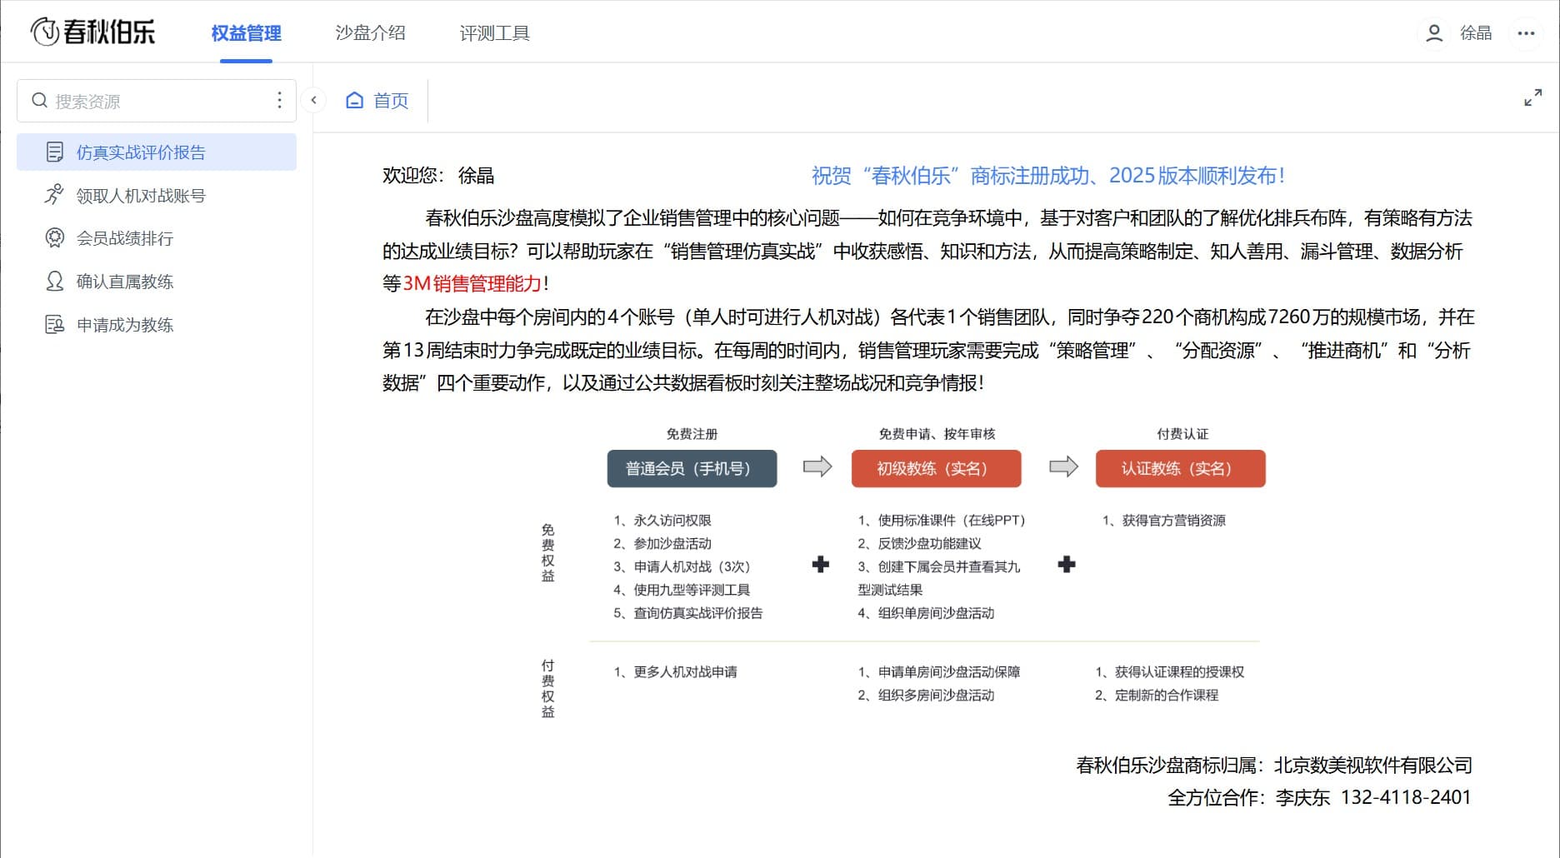Click the 认证教练（实名）box
This screenshot has height=858, width=1560.
(1180, 468)
